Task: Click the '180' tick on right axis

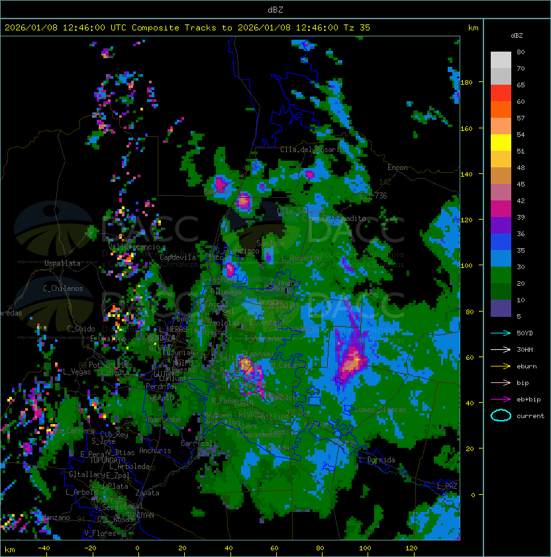Action: click(466, 83)
